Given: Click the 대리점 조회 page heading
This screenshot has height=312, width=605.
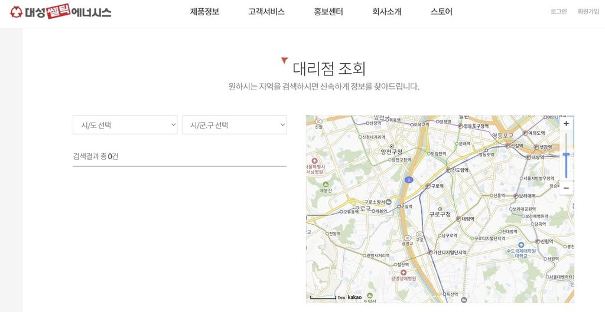Looking at the screenshot, I should tap(328, 68).
